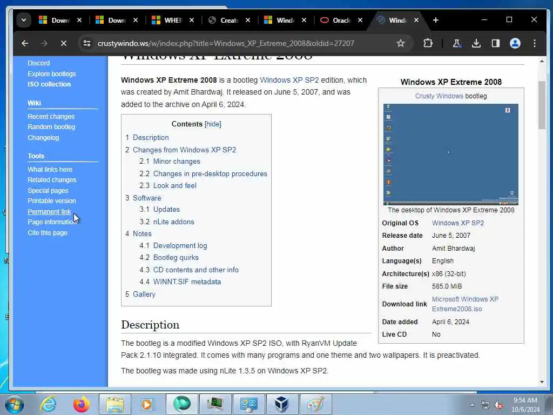Jump to nLite addons section
Image resolution: width=553 pixels, height=415 pixels.
point(173,222)
